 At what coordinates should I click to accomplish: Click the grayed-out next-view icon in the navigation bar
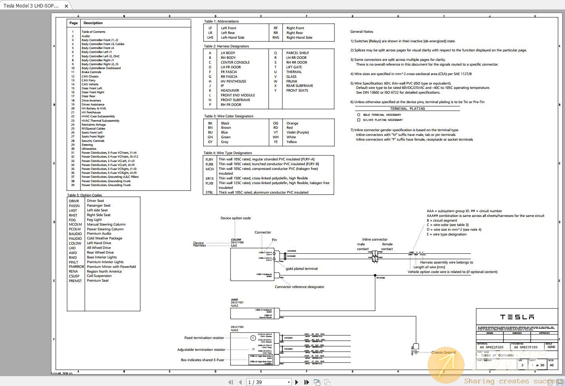tap(327, 382)
